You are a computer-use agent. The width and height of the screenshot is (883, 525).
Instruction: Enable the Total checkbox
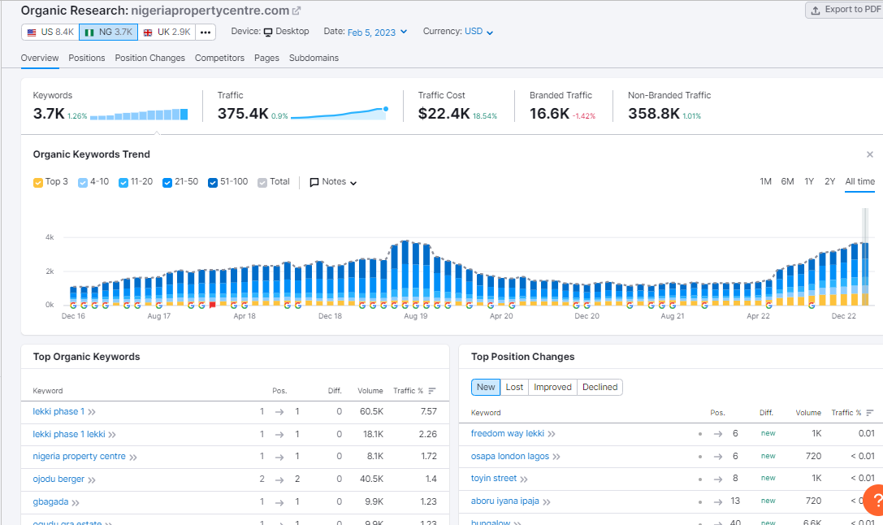(262, 183)
